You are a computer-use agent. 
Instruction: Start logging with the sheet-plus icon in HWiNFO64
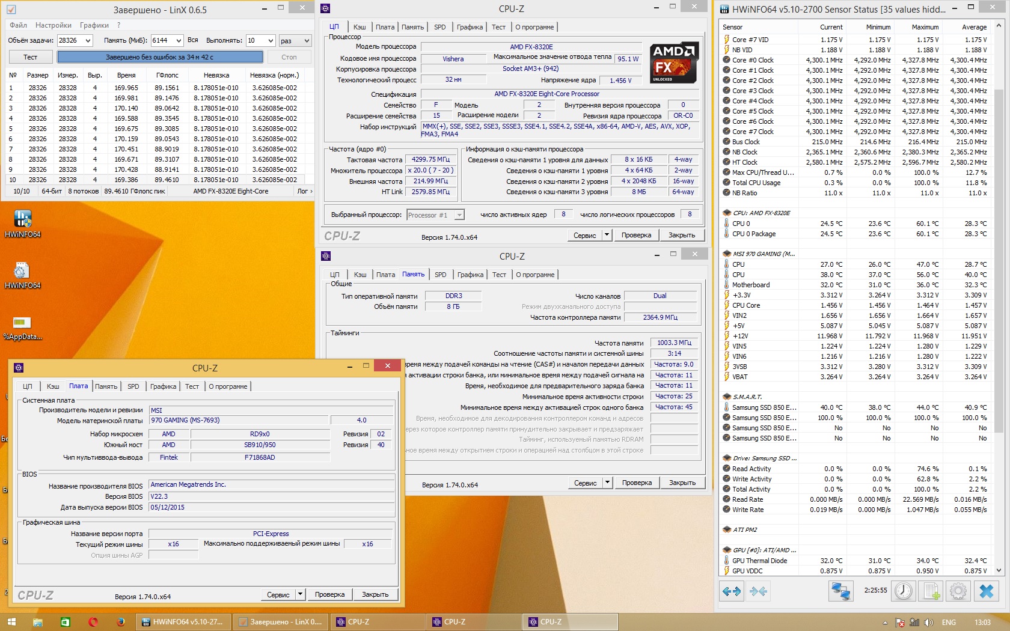(931, 591)
